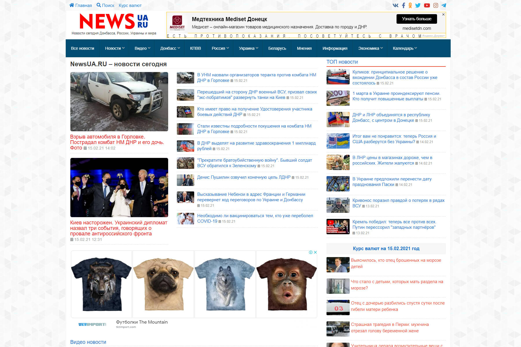This screenshot has width=521, height=347.
Task: Open Что стало с детьми article
Action: click(x=397, y=285)
